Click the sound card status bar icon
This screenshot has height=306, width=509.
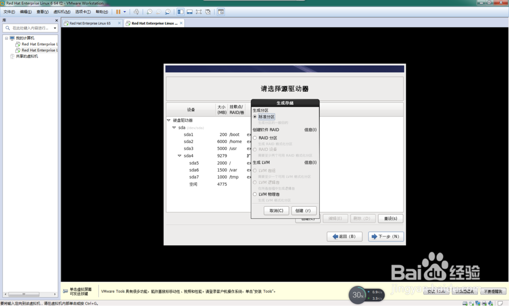click(491, 303)
